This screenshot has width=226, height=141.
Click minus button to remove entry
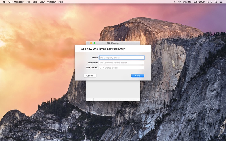92,100
